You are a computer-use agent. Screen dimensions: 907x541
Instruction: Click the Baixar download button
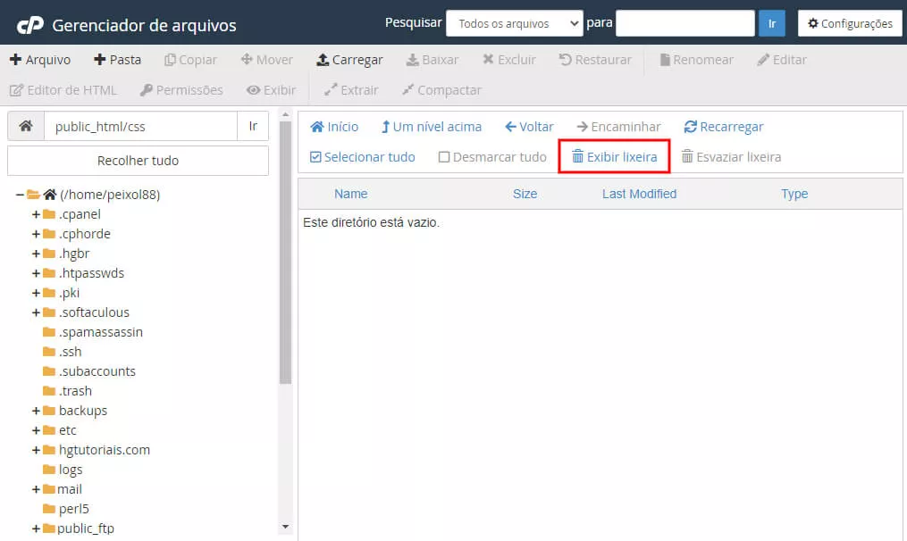(433, 60)
